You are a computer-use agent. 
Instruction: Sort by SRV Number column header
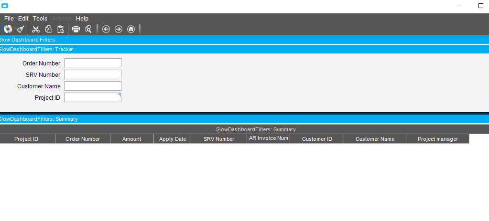tap(219, 139)
